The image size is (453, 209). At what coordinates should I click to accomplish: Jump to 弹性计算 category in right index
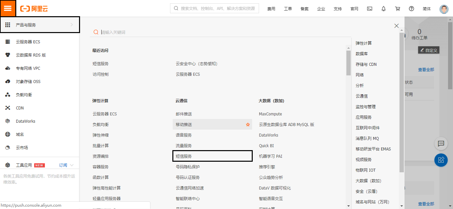[x=364, y=43]
